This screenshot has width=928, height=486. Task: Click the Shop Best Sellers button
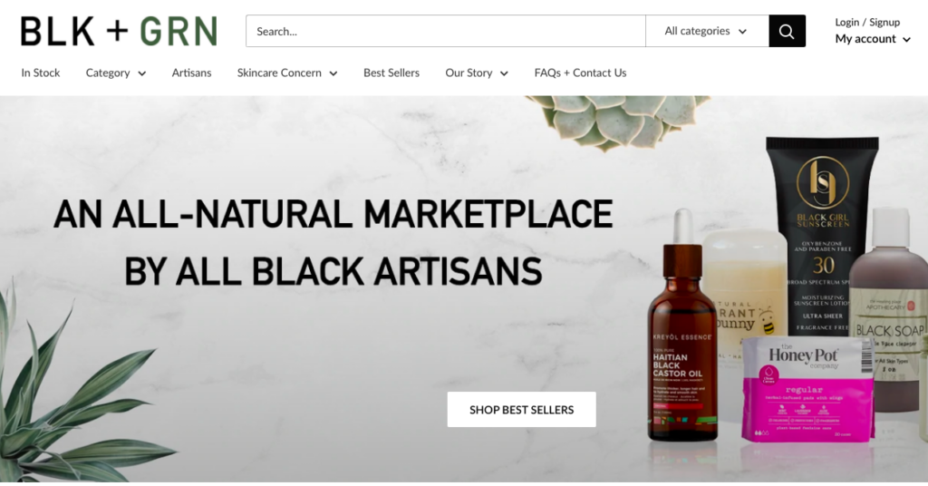(x=521, y=410)
